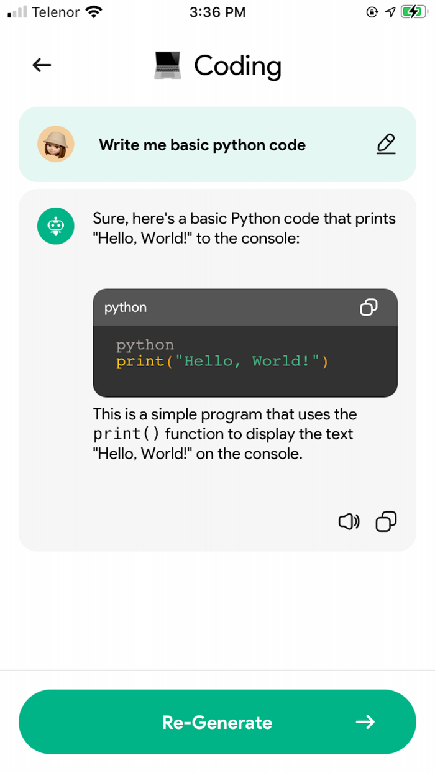Copy the entire AI response message
Screen dimensions: 435x773
tap(386, 522)
